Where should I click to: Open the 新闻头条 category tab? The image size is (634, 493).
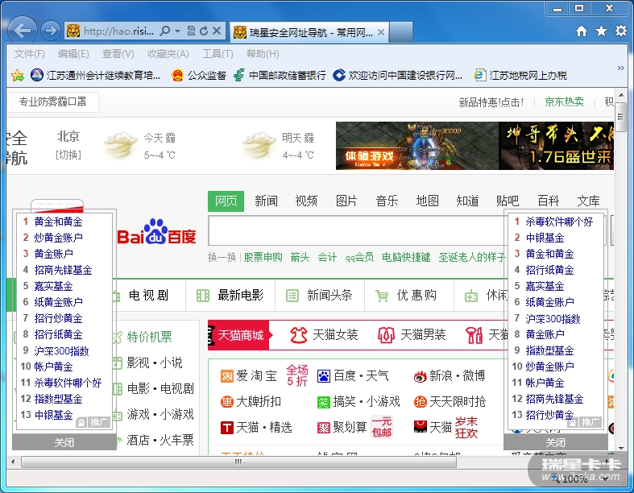320,296
